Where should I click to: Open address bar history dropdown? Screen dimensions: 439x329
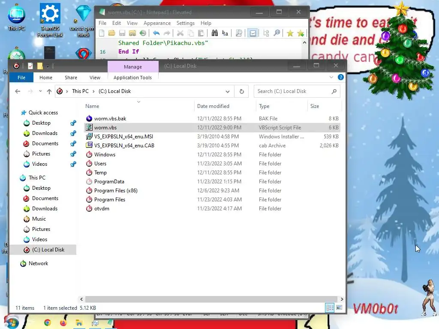pos(228,92)
